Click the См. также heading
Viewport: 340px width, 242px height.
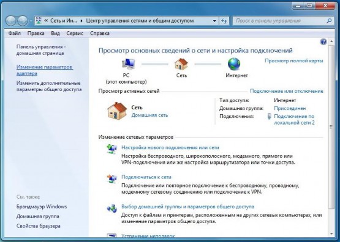[28, 197]
